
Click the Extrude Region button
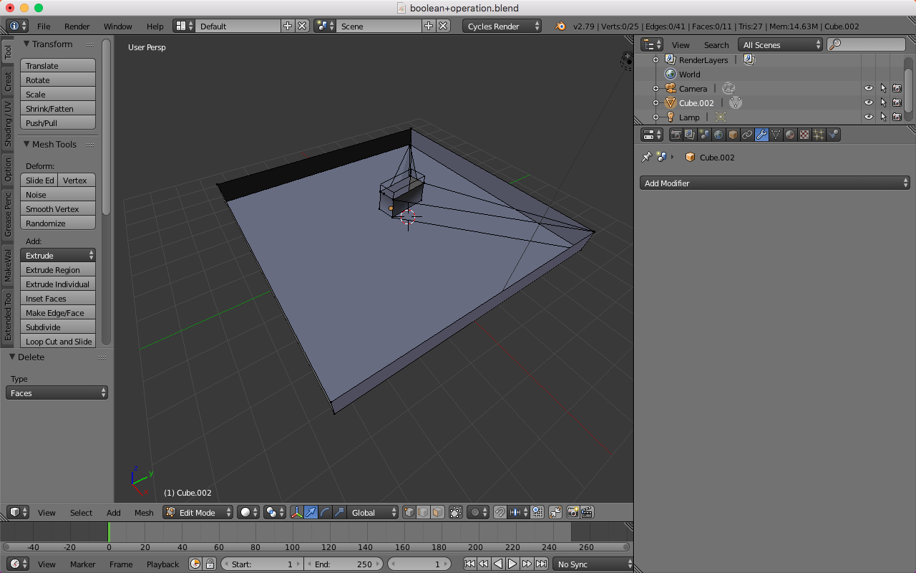point(58,269)
